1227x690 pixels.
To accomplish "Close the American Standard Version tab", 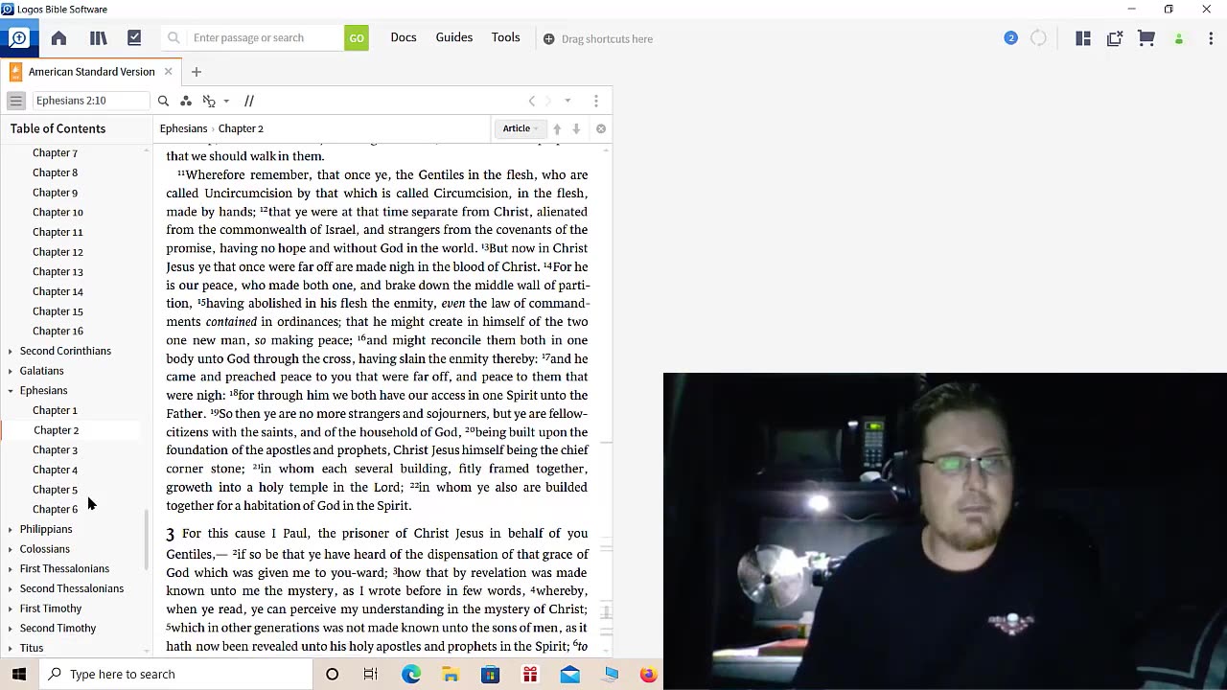I will (x=168, y=72).
